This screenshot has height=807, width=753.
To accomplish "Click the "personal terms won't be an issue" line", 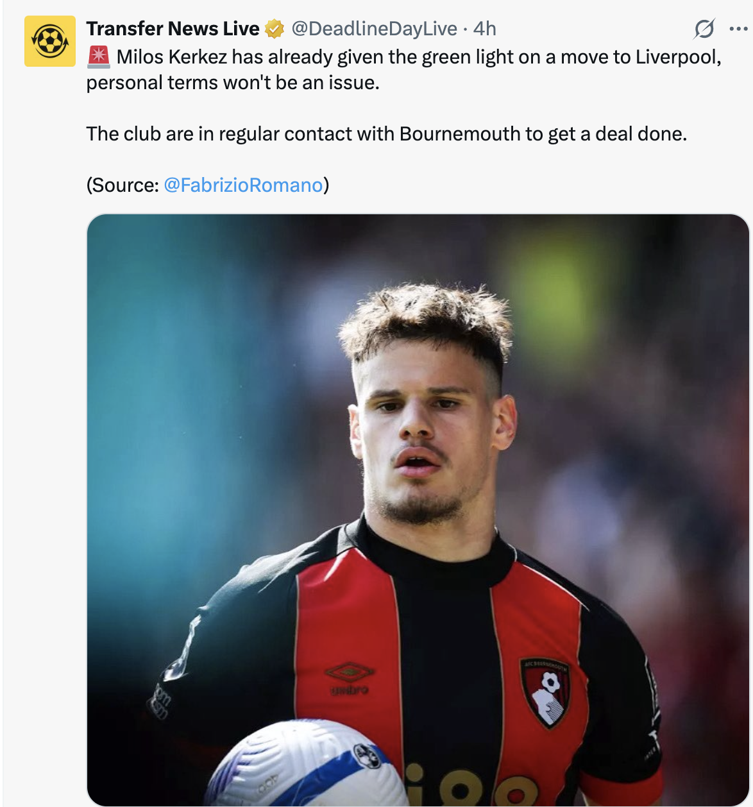I will [x=232, y=83].
